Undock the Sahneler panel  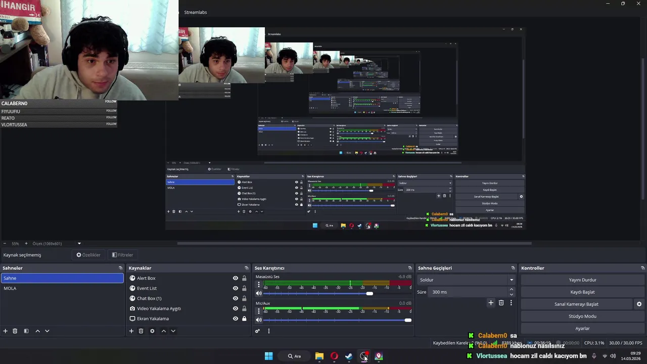click(120, 268)
